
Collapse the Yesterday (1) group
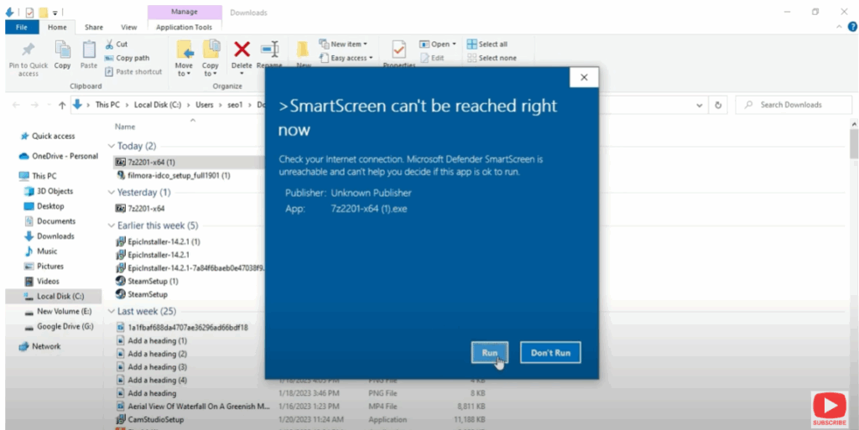[112, 193]
